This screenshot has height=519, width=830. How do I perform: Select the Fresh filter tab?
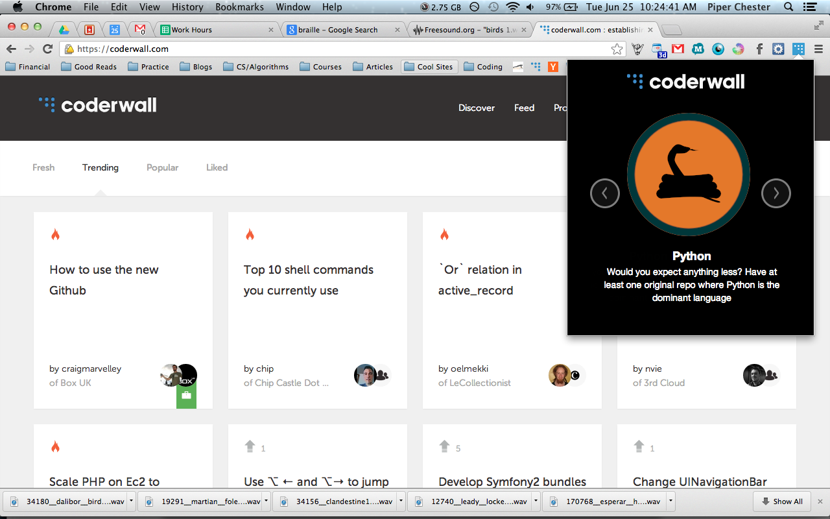tap(43, 167)
